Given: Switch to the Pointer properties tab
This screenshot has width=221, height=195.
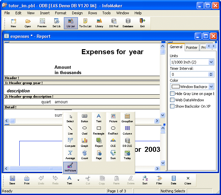Looking at the screenshot, I should click(192, 48).
